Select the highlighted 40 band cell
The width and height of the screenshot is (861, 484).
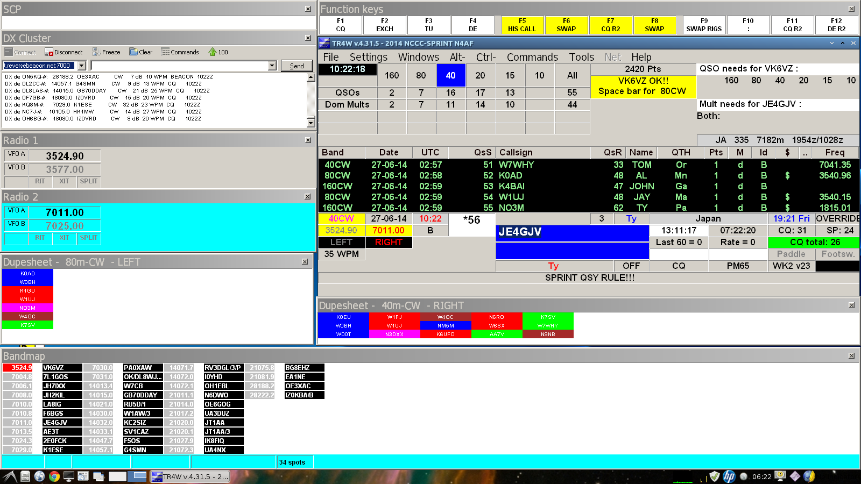pos(450,76)
